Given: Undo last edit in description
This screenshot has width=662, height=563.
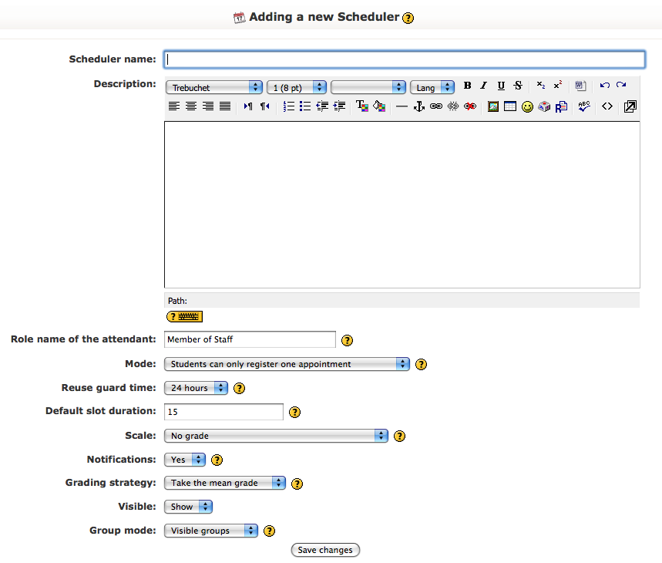Looking at the screenshot, I should (604, 86).
